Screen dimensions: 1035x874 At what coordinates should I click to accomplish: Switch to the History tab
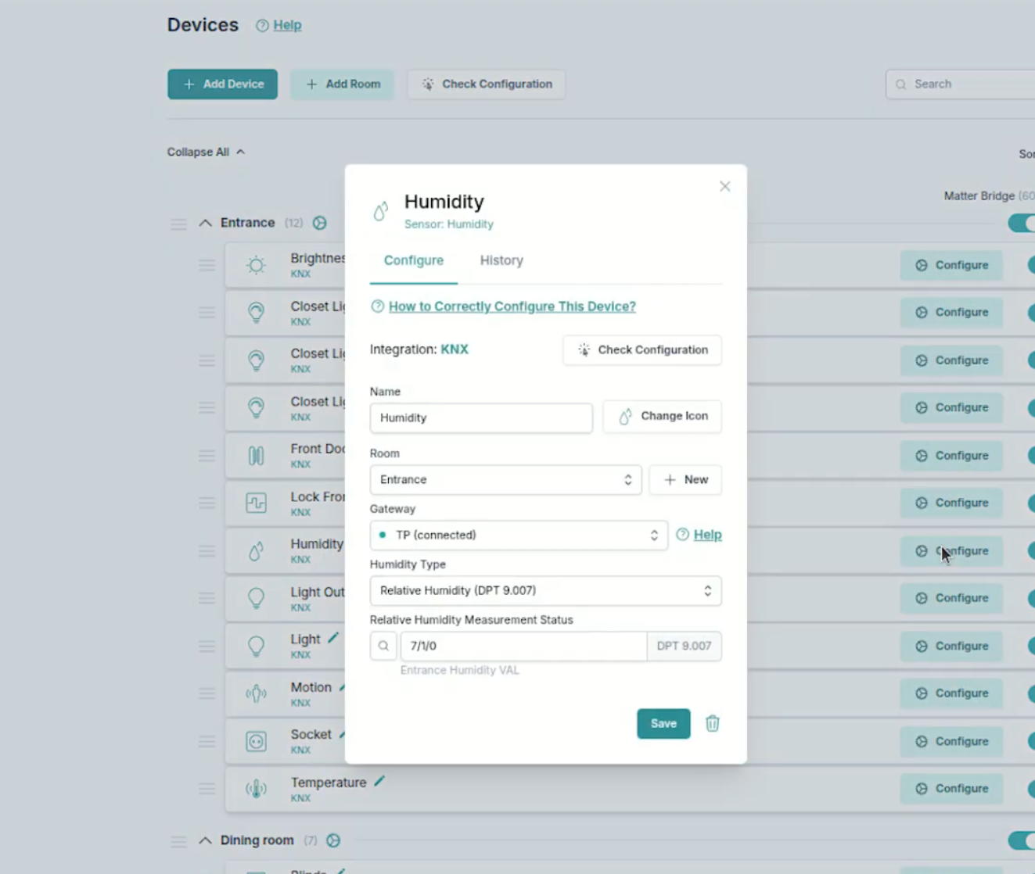pos(501,260)
